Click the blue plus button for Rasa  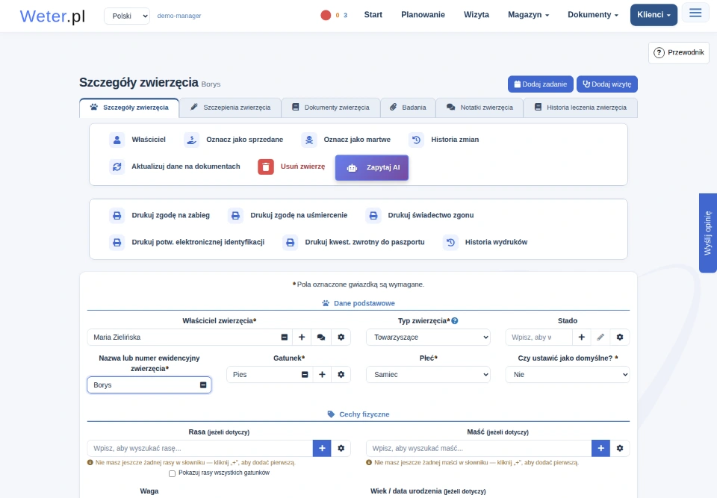pyautogui.click(x=322, y=448)
